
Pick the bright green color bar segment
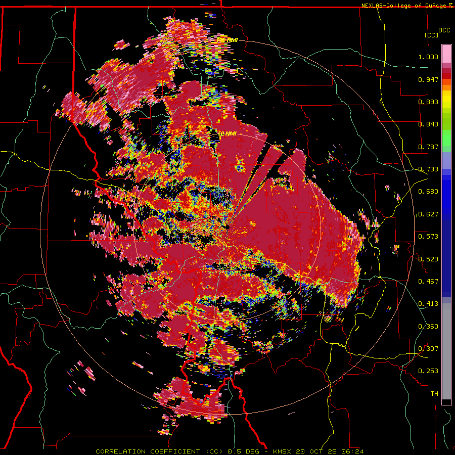coord(446,138)
